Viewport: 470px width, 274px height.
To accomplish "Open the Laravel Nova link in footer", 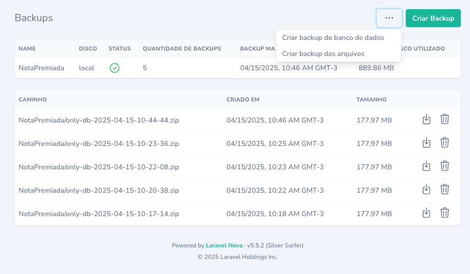I will pos(224,246).
